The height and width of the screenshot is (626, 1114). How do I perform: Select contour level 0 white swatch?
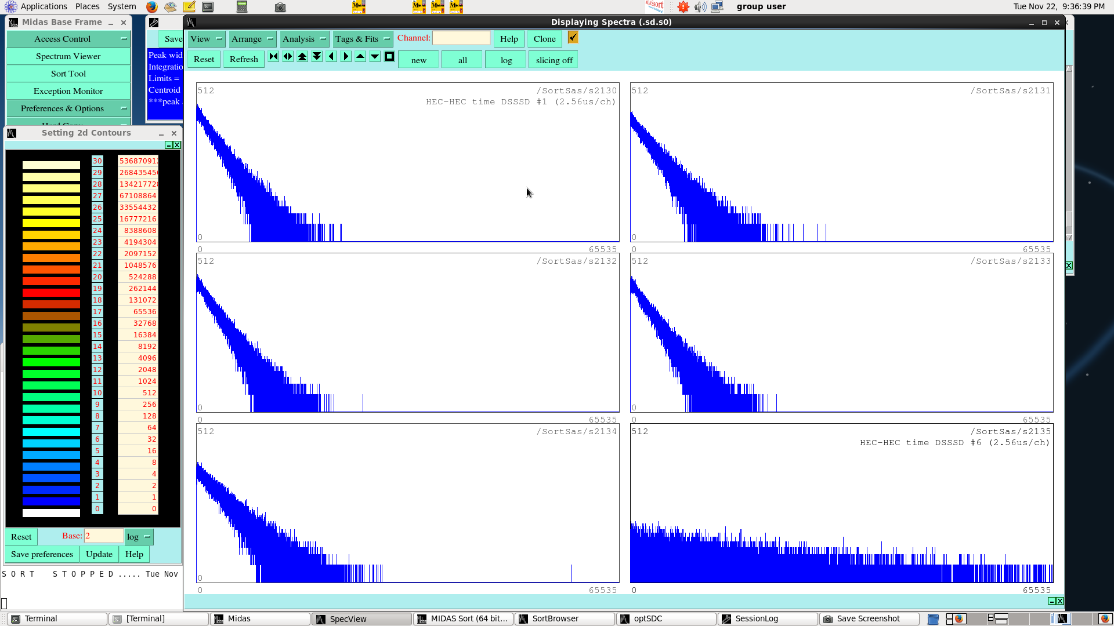(51, 513)
